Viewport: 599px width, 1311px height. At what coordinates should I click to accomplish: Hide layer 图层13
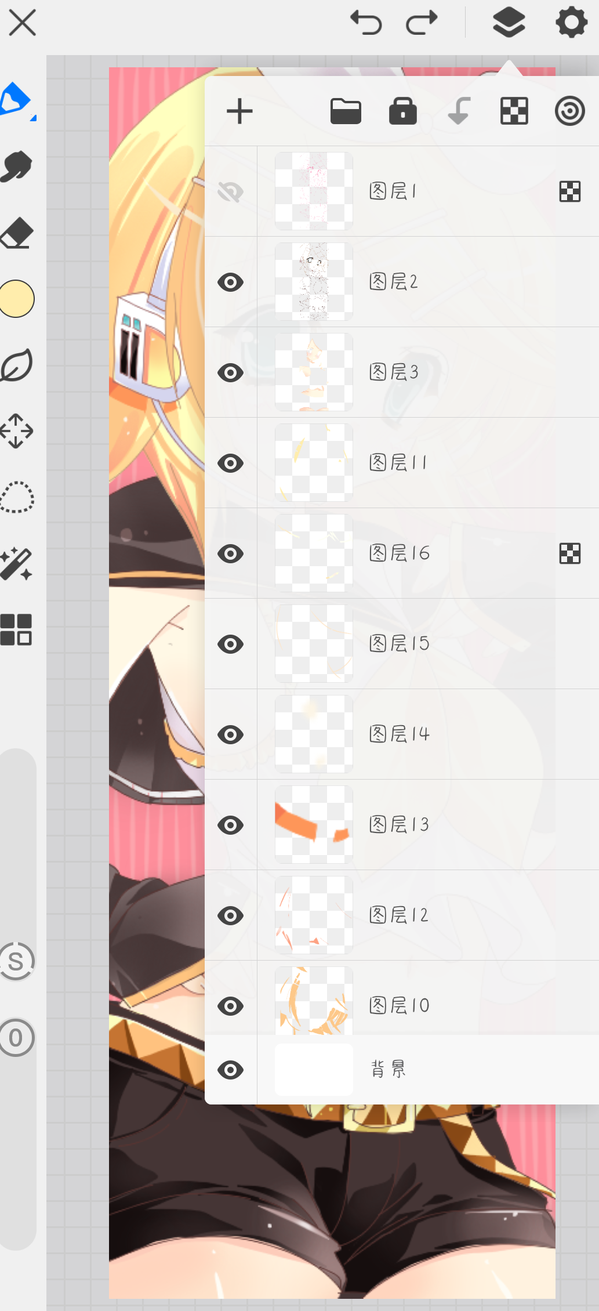(x=231, y=825)
